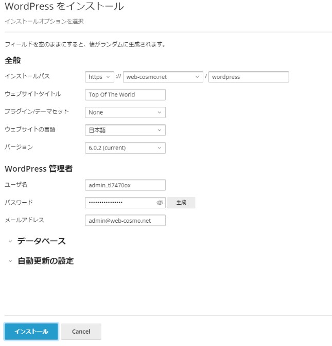Screen dimensions: 332x346
Task: Click the ウェブサイトタイトル field label
Action: pyautogui.click(x=32, y=94)
